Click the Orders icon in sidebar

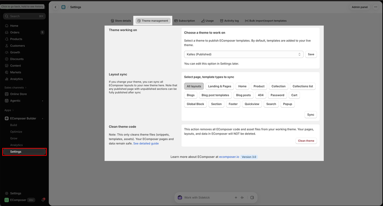[7, 32]
